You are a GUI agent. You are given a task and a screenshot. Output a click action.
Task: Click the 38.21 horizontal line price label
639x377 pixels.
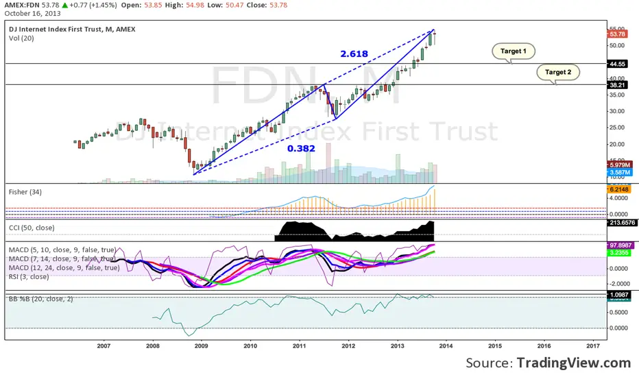[x=617, y=85]
